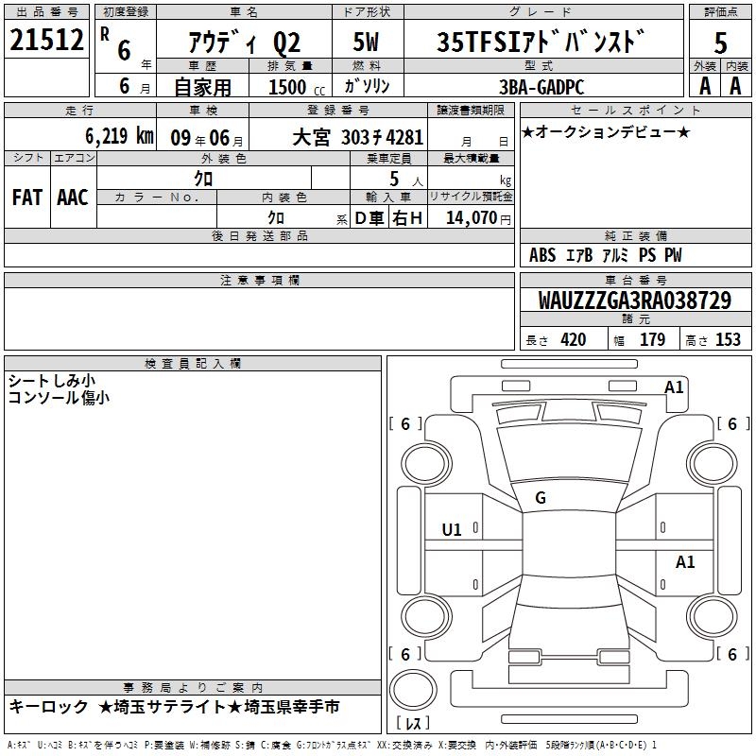Click the recycle deposit 14,070円
This screenshot has width=756, height=756.
pos(478,218)
